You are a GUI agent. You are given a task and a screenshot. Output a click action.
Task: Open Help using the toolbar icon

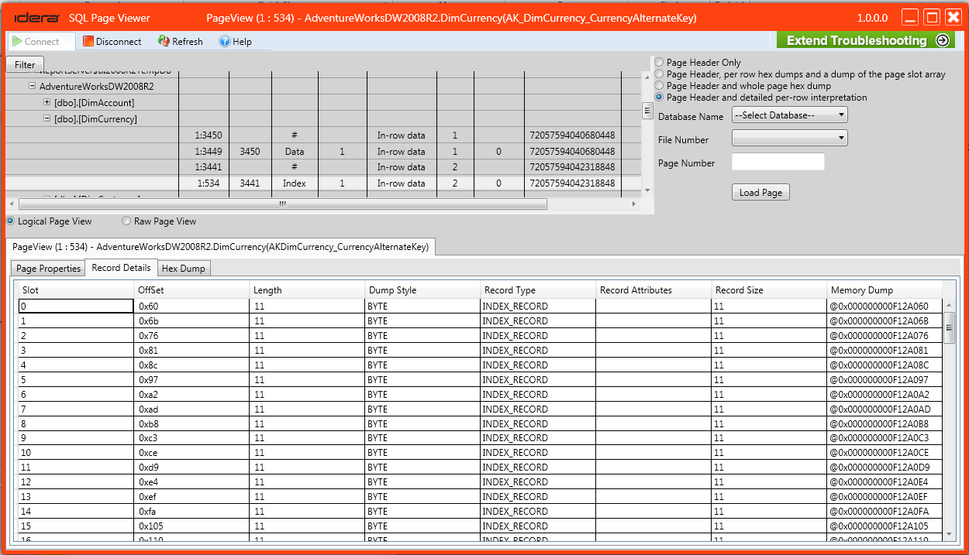[x=224, y=42]
